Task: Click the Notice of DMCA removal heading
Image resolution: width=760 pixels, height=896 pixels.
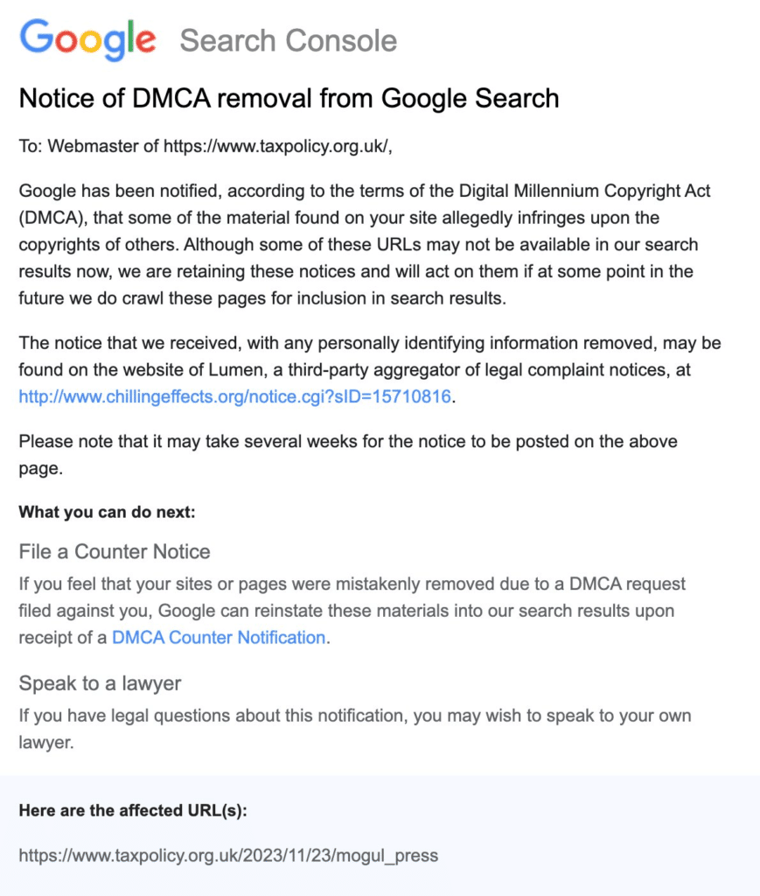Action: click(289, 98)
